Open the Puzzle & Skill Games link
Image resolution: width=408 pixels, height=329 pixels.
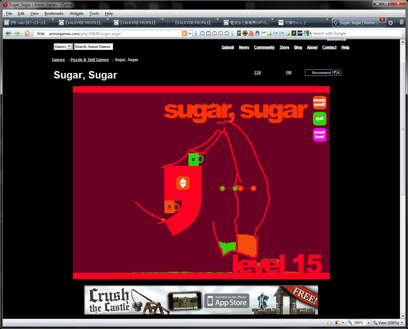click(90, 60)
